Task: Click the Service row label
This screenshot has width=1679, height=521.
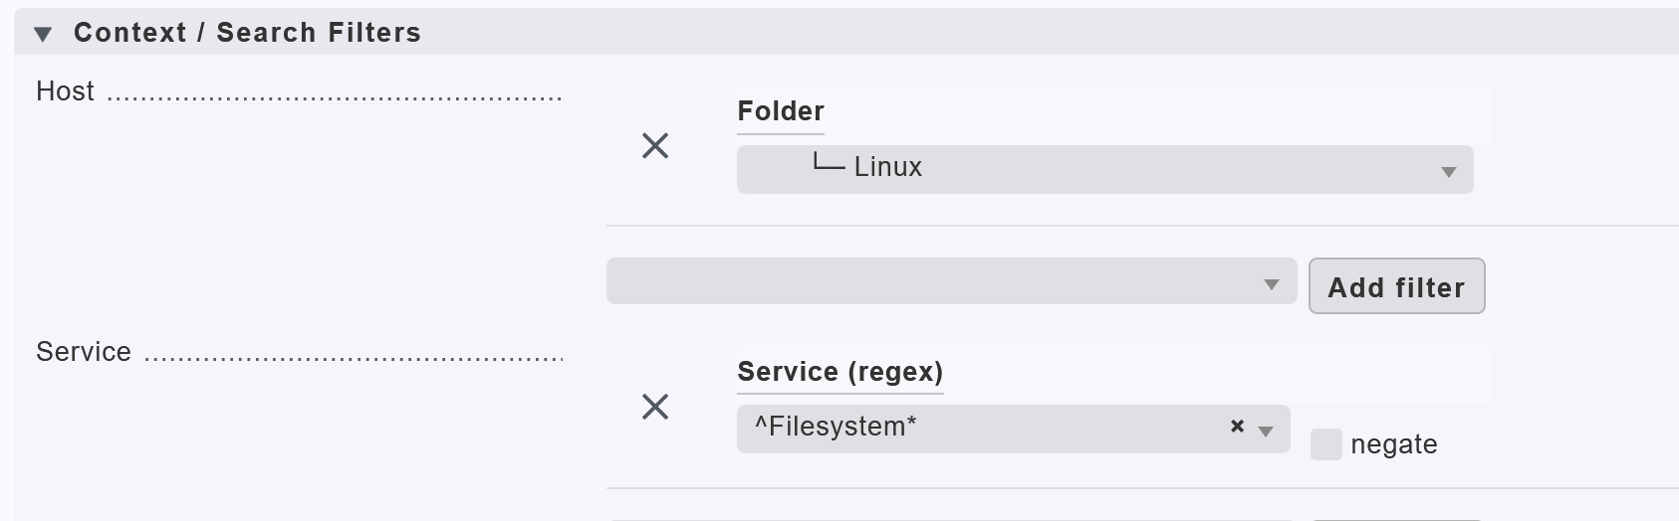Action: coord(84,352)
